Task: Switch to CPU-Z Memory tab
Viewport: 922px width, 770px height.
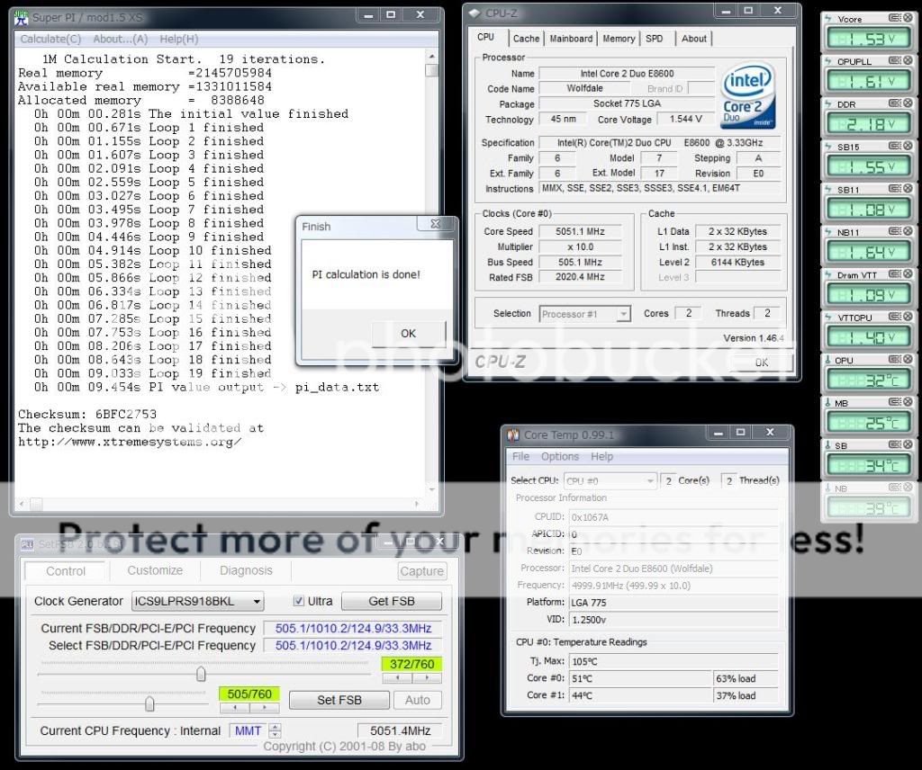Action: pos(619,39)
